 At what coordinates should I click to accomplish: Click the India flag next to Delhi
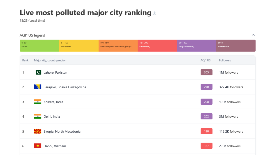point(38,116)
